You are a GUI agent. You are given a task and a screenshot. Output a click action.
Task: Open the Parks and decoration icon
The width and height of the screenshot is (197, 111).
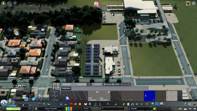[x=95, y=104]
